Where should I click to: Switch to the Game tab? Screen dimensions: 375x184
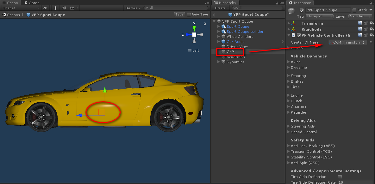[32, 3]
